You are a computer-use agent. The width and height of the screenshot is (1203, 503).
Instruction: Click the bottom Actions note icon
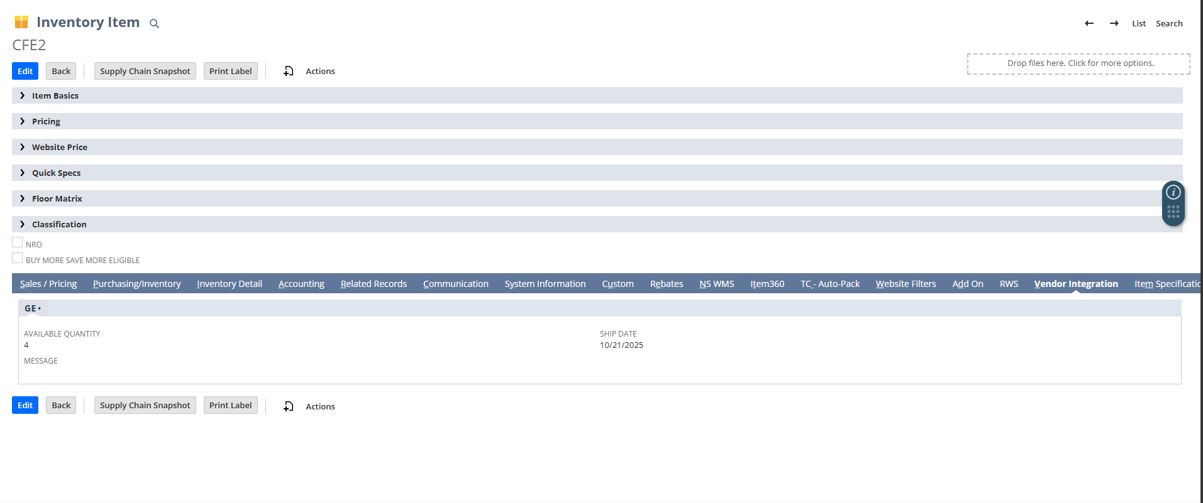[289, 406]
